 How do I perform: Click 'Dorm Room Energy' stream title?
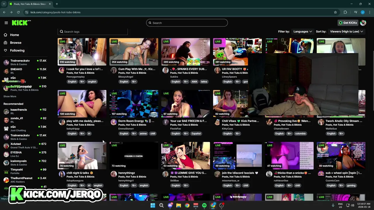136,121
